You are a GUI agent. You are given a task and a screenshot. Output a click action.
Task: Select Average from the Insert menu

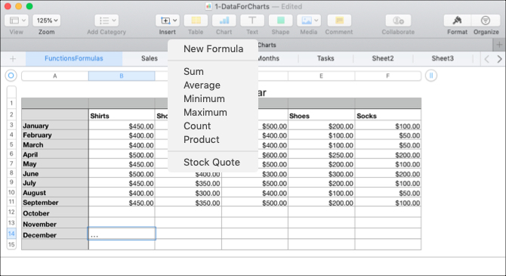click(x=202, y=85)
